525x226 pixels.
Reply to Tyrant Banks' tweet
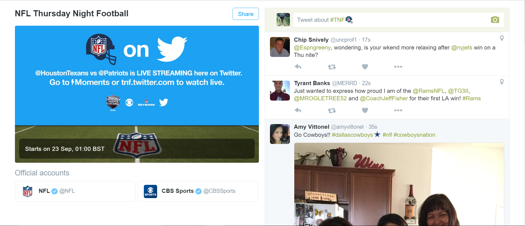pos(298,110)
